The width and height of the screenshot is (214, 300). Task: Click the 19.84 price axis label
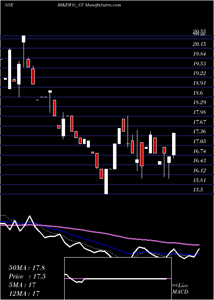(199, 54)
